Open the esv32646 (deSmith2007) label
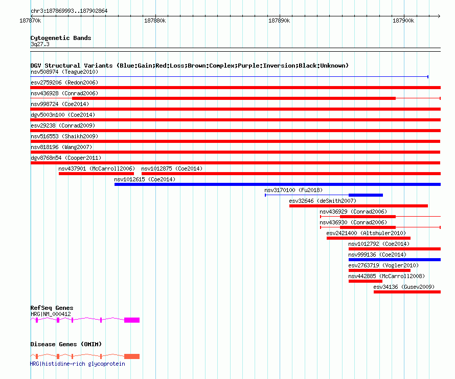The width and height of the screenshot is (455, 379). (323, 201)
